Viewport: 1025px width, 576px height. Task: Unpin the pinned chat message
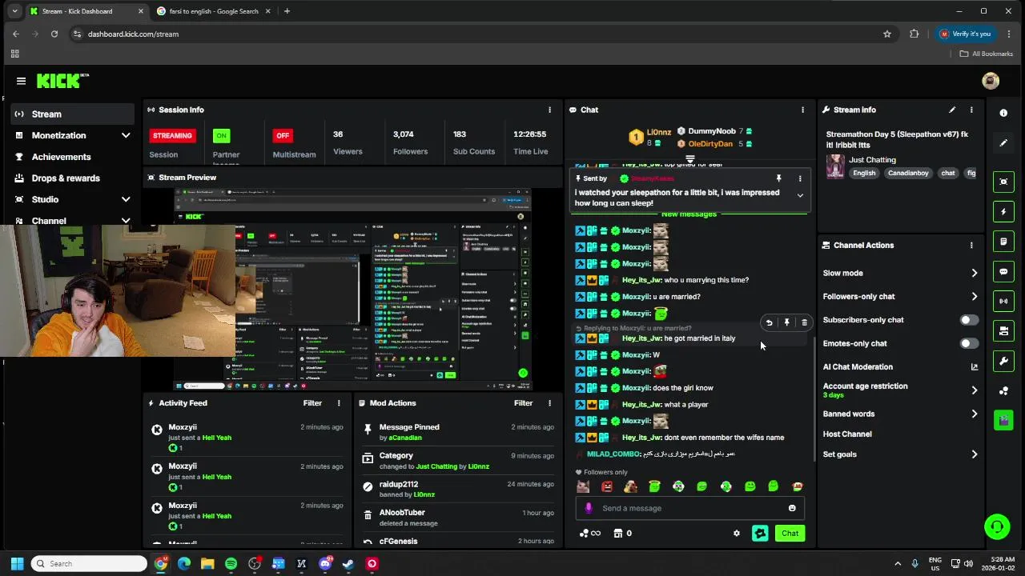click(778, 178)
